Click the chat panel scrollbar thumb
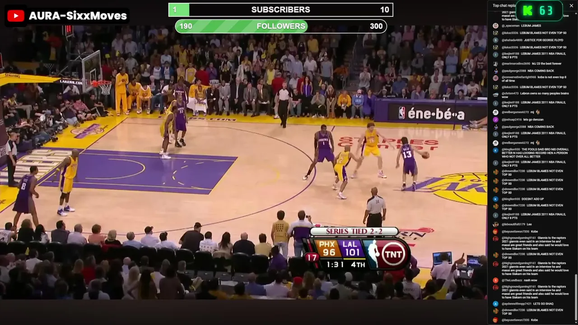Screen dimensions: 578x325 click(x=576, y=298)
